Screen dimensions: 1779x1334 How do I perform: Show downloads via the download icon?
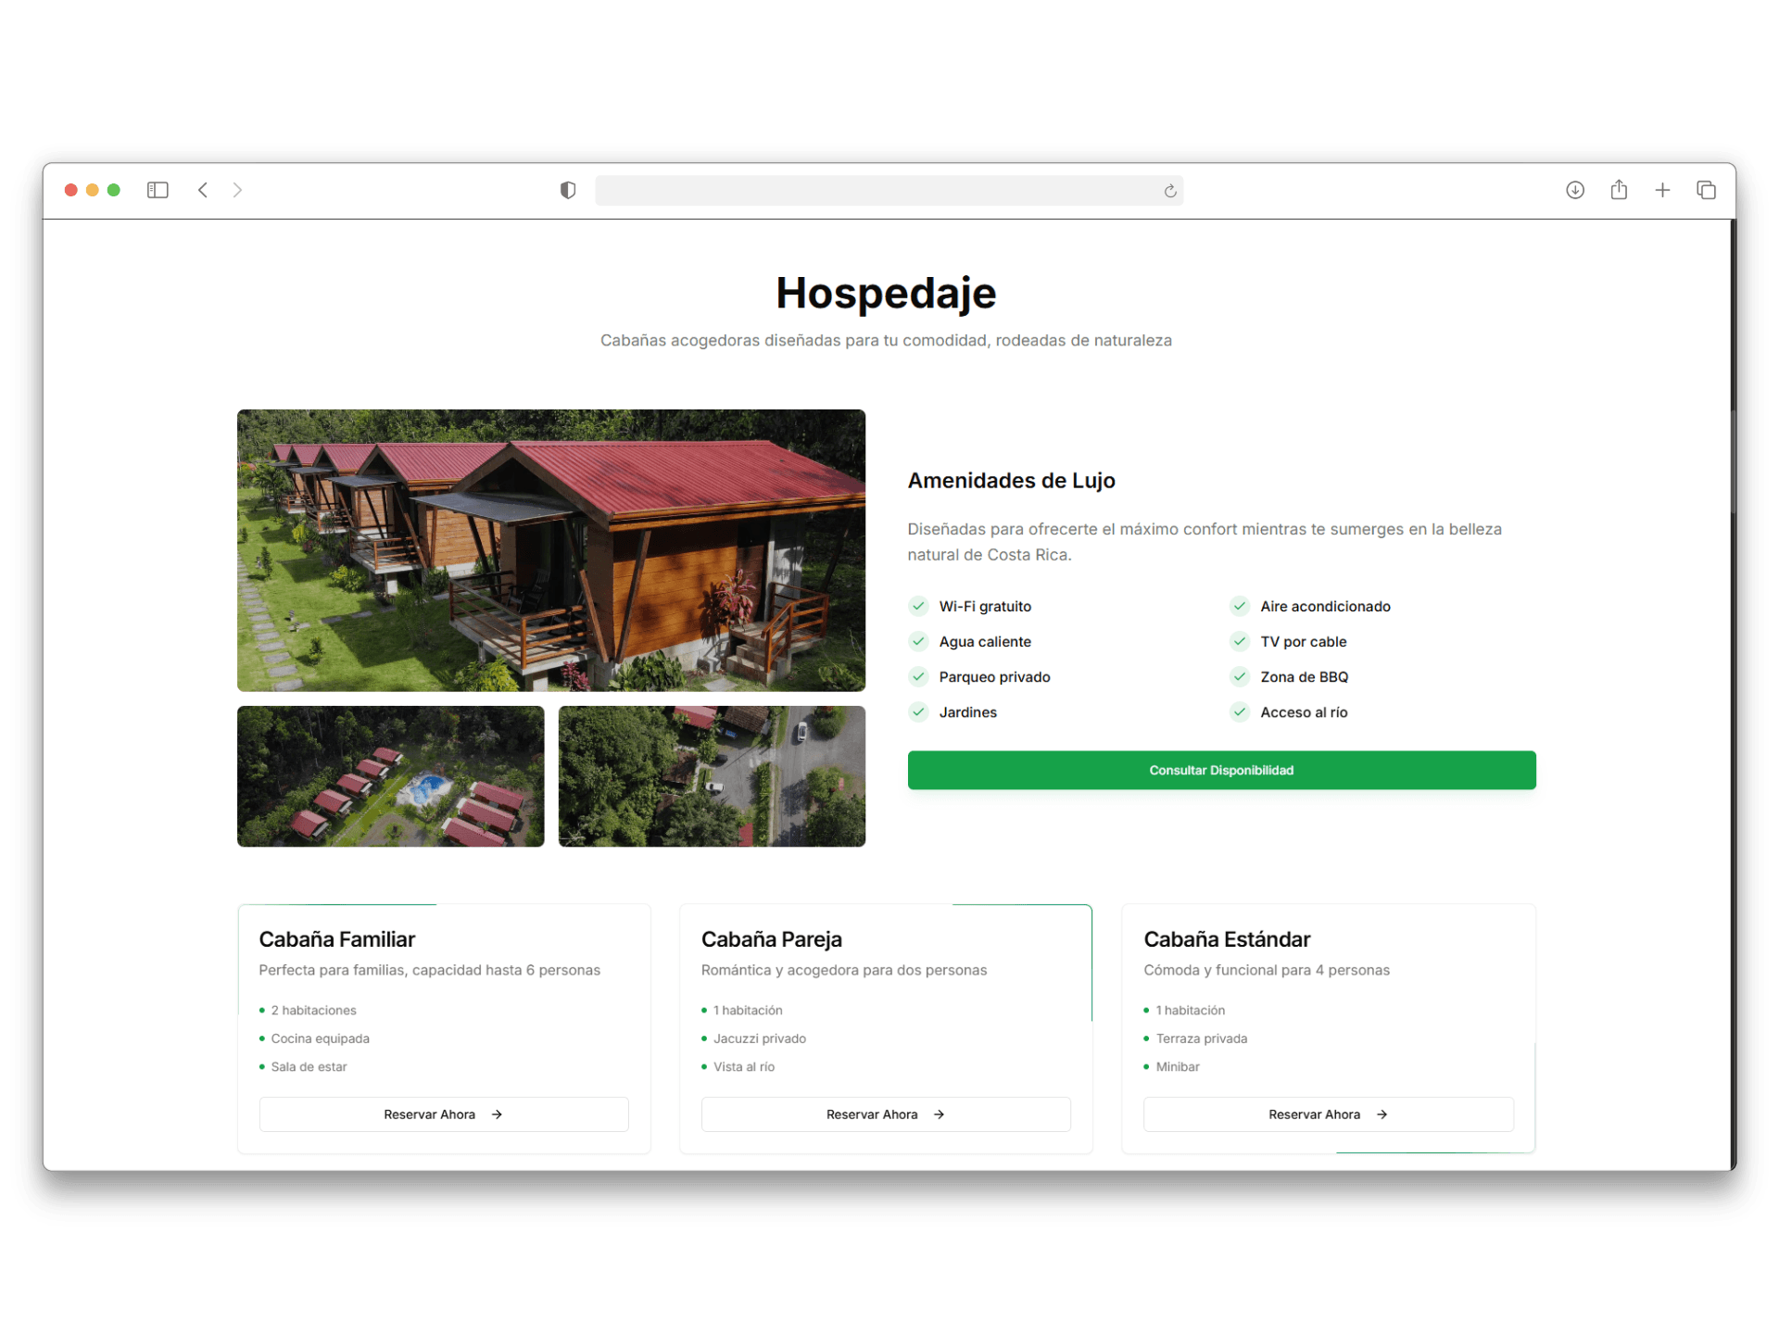[1575, 190]
